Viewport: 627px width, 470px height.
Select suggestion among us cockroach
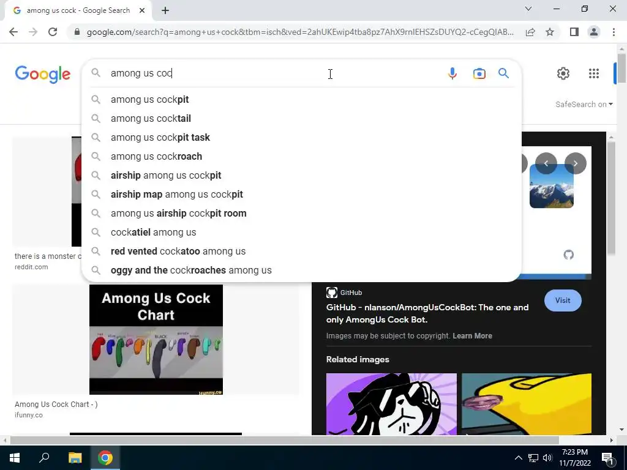(301, 156)
